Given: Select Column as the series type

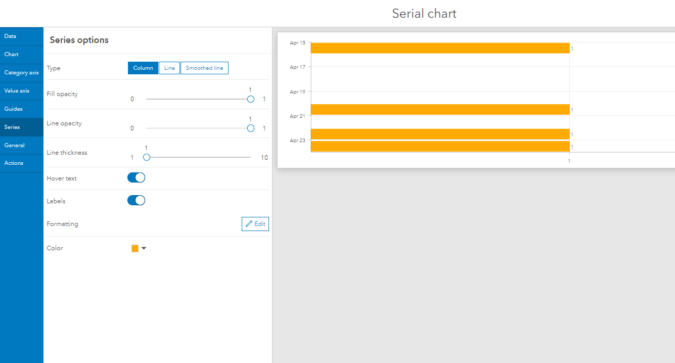Looking at the screenshot, I should click(x=143, y=67).
